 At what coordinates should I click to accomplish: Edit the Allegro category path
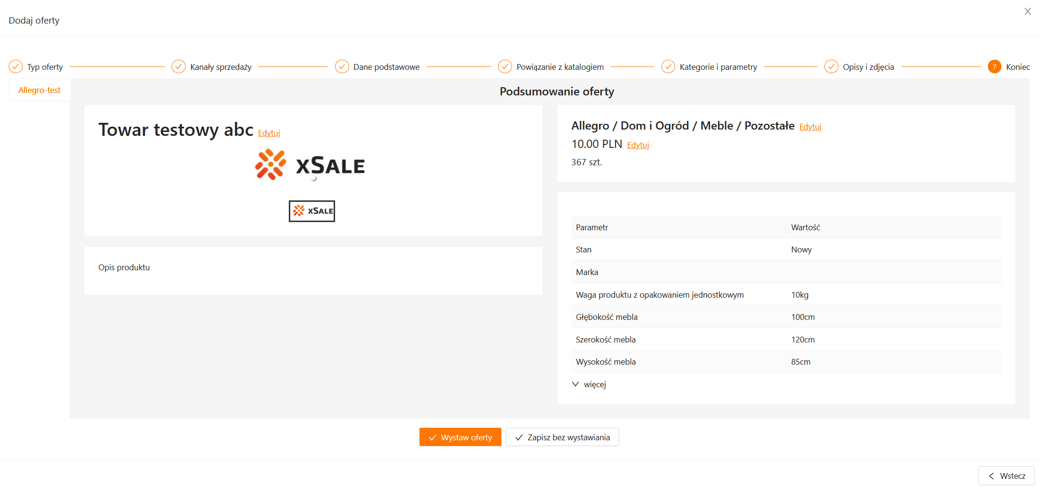coord(810,127)
